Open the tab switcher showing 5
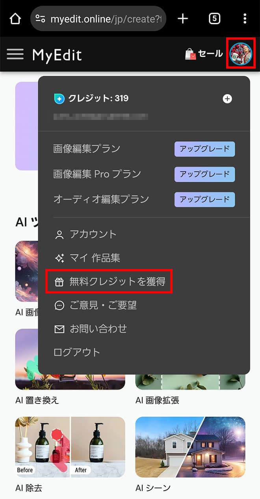This screenshot has height=499, width=260. tap(214, 19)
